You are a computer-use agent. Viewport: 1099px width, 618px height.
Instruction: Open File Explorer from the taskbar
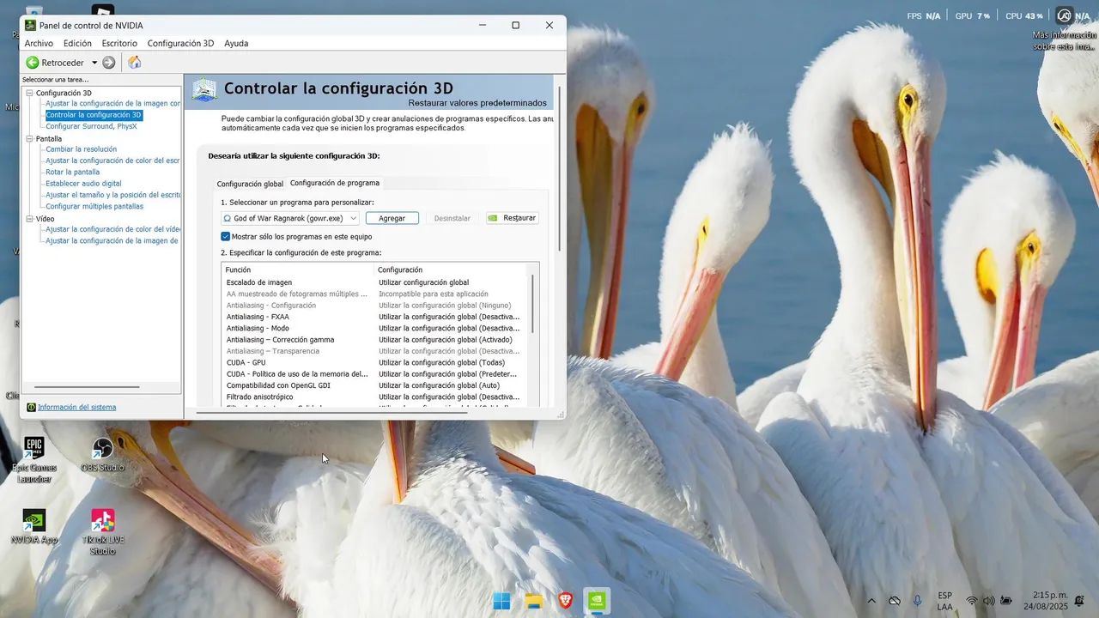pos(534,601)
